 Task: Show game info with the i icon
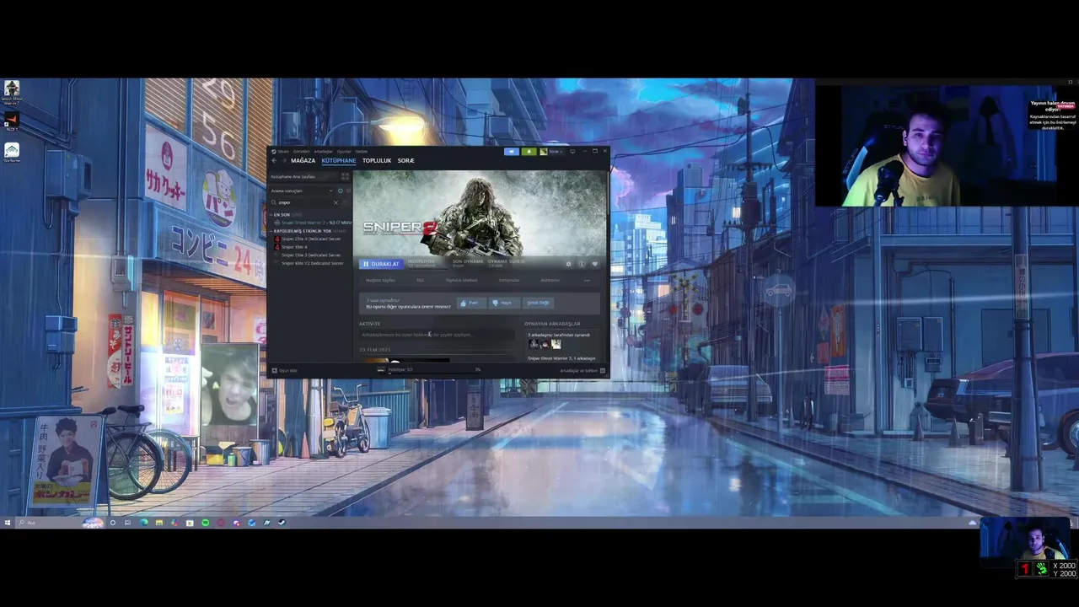[x=582, y=264]
